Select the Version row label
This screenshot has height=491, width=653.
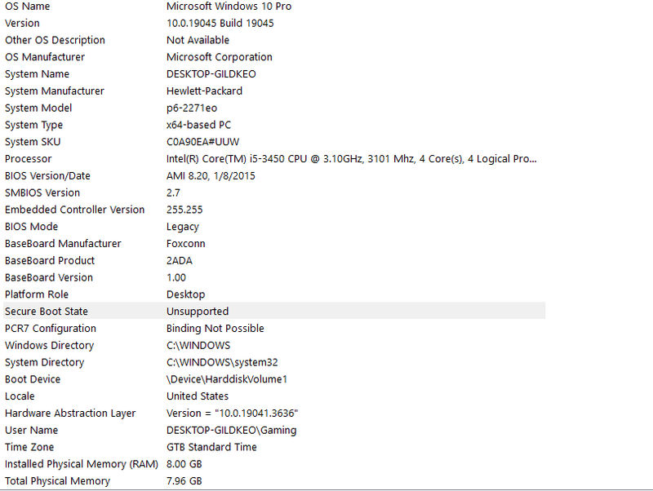[x=22, y=24]
